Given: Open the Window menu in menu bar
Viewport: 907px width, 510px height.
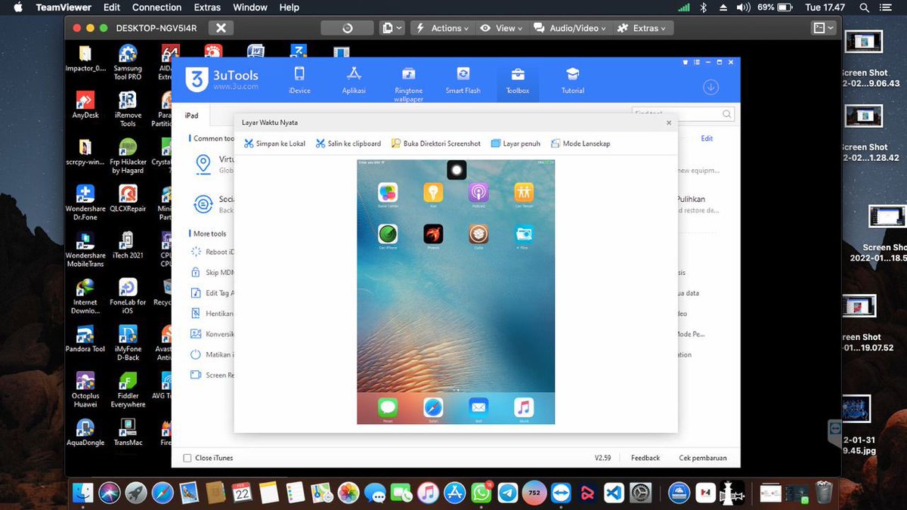Looking at the screenshot, I should tap(250, 8).
